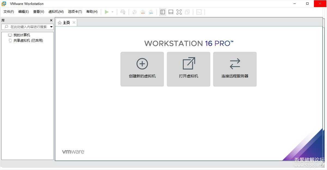327x170 pixels.
Task: Click 打开虚拟机 tile
Action: 189,69
